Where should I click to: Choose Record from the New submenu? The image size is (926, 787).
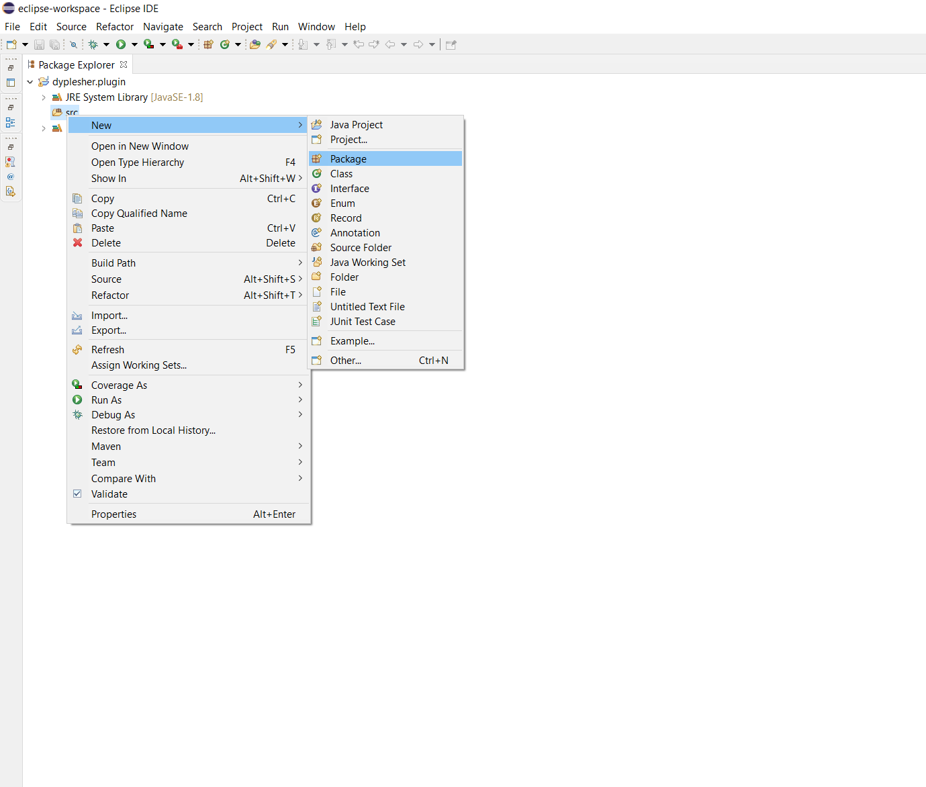(x=385, y=218)
